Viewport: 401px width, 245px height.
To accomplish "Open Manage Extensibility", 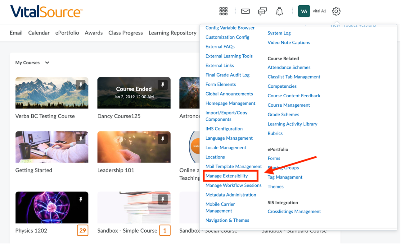I will click(x=227, y=176).
